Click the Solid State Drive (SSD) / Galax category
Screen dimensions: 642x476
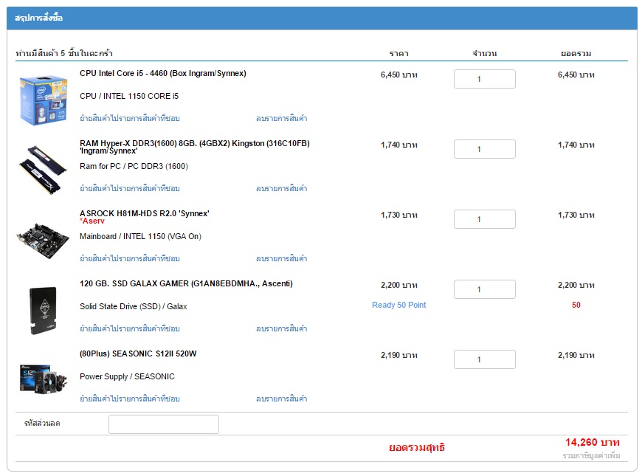click(x=134, y=306)
